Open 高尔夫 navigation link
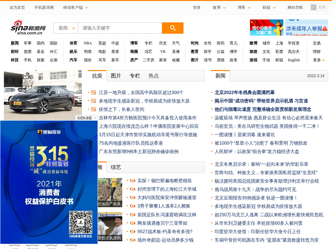This screenshot has width=332, height=249. click(293, 52)
